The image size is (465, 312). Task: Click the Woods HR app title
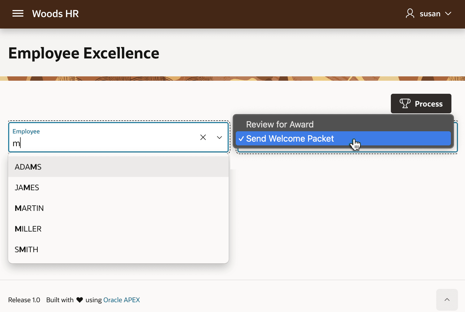click(55, 14)
